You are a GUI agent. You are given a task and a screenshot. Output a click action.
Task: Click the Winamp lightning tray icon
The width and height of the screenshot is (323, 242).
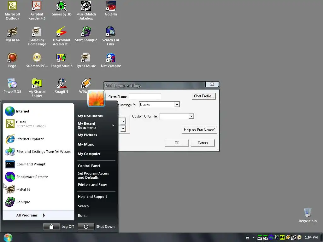pos(288,238)
